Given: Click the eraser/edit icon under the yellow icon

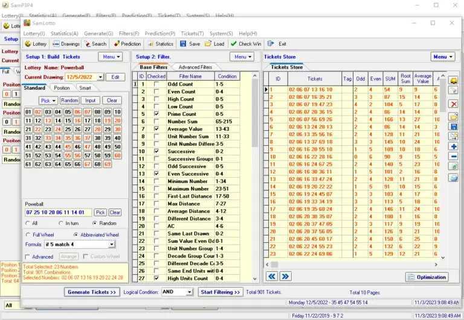Looking at the screenshot, I should pyautogui.click(x=453, y=90).
